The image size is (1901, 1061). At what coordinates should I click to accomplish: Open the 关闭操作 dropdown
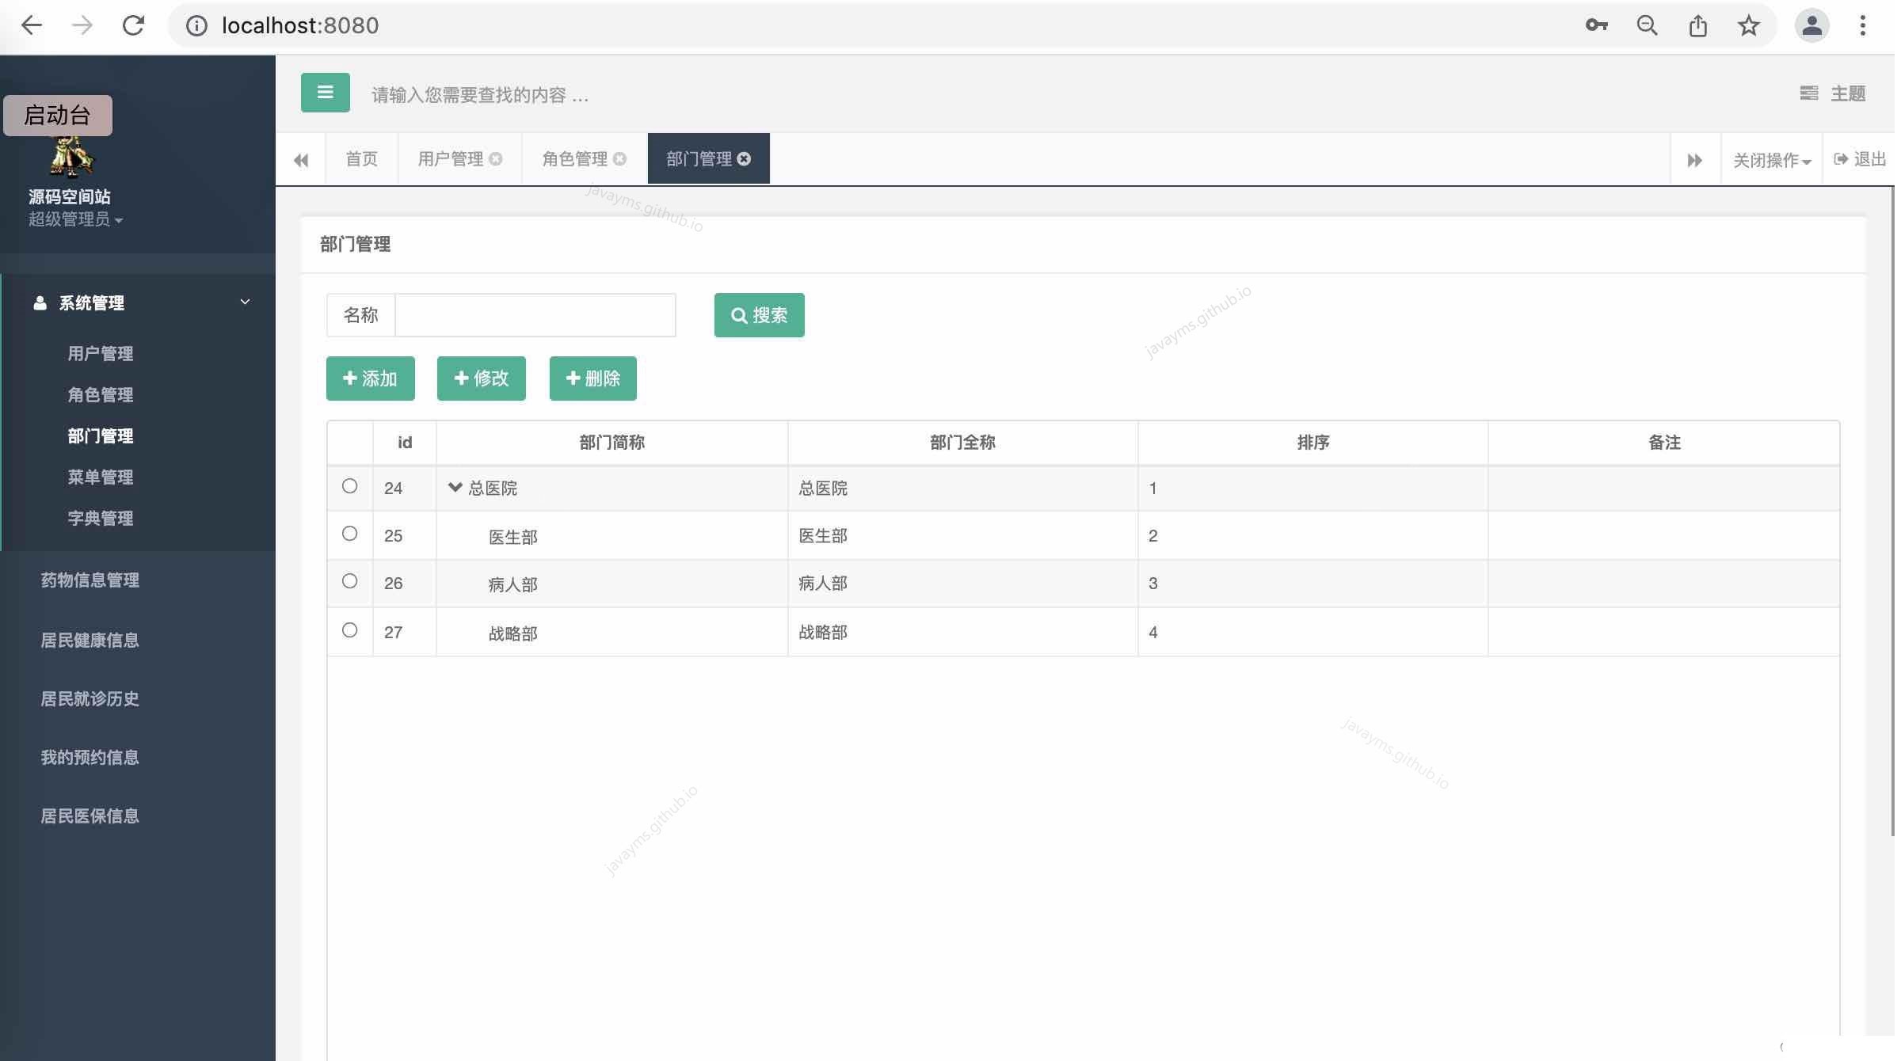coord(1771,160)
